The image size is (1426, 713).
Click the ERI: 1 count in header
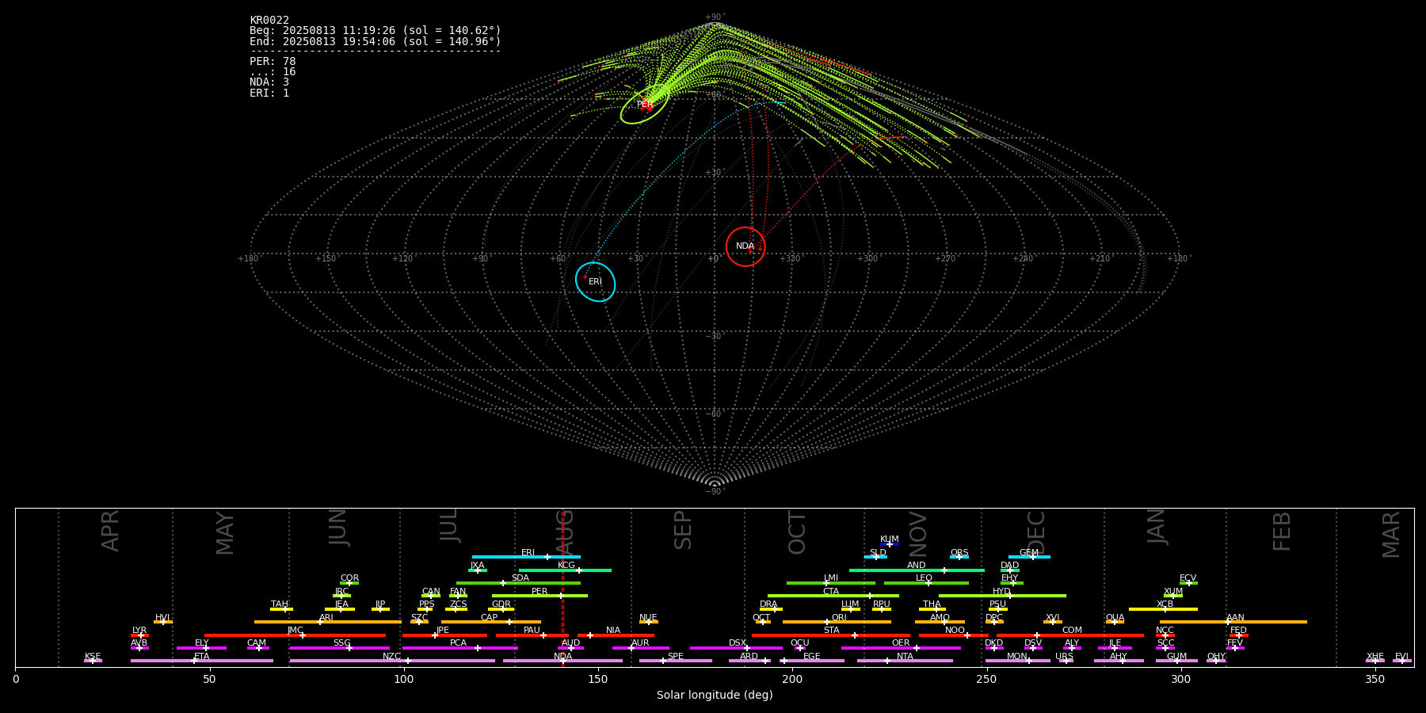(x=269, y=93)
